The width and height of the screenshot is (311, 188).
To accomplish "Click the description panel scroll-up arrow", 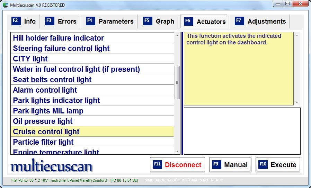I will [297, 35].
